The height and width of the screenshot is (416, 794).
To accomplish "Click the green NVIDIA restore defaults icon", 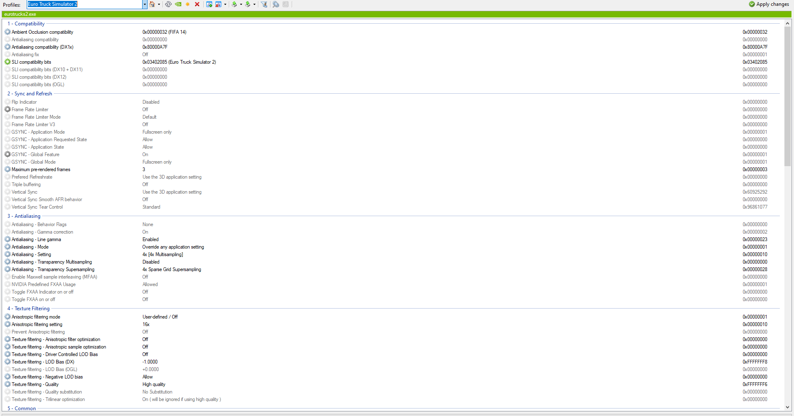I will (x=178, y=4).
